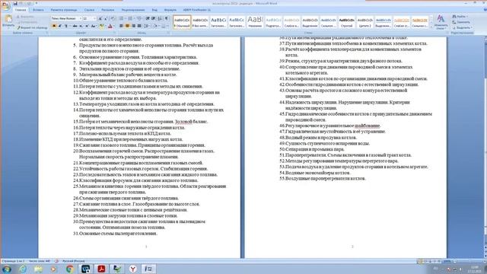
Task: Toggle subscript formatting
Action: (81, 26)
